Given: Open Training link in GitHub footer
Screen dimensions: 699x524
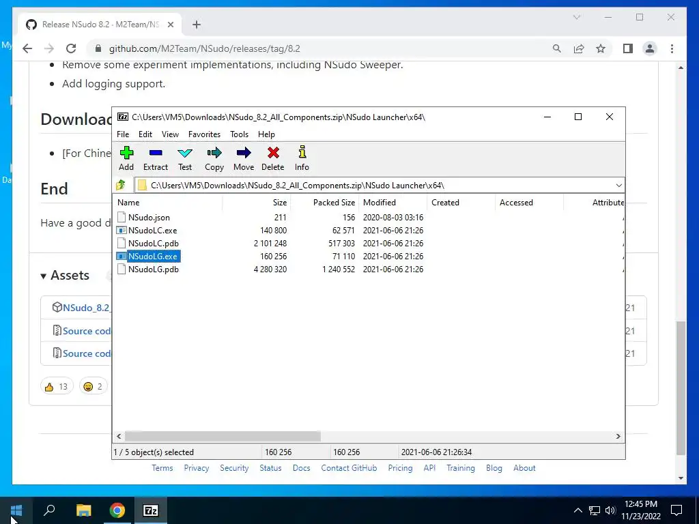Looking at the screenshot, I should click(461, 468).
